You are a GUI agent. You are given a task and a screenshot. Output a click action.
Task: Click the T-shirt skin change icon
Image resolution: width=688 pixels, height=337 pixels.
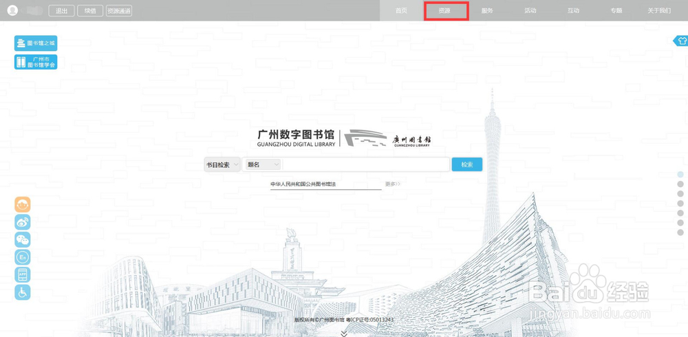[681, 41]
